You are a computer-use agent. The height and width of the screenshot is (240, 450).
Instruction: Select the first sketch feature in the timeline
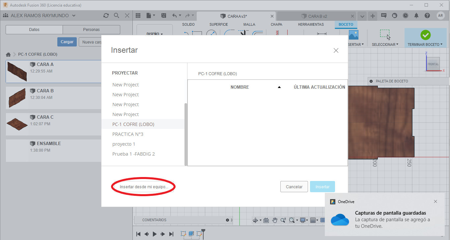(183, 234)
